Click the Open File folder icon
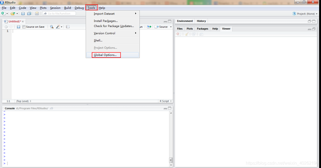Viewport: 321px width, 168px height. tap(13, 13)
